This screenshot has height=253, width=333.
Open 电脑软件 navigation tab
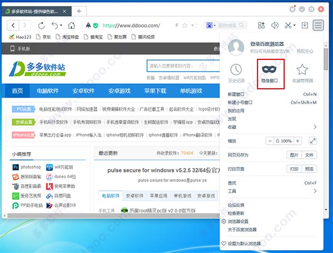point(48,91)
